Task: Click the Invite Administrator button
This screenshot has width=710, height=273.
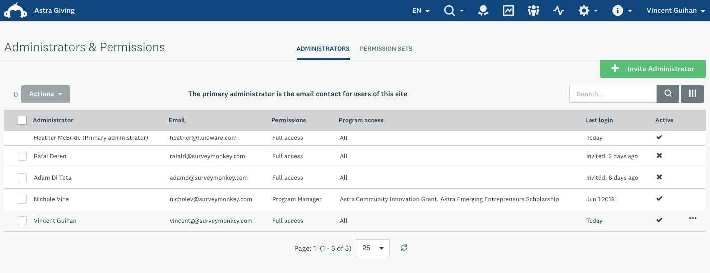Action: (x=653, y=69)
